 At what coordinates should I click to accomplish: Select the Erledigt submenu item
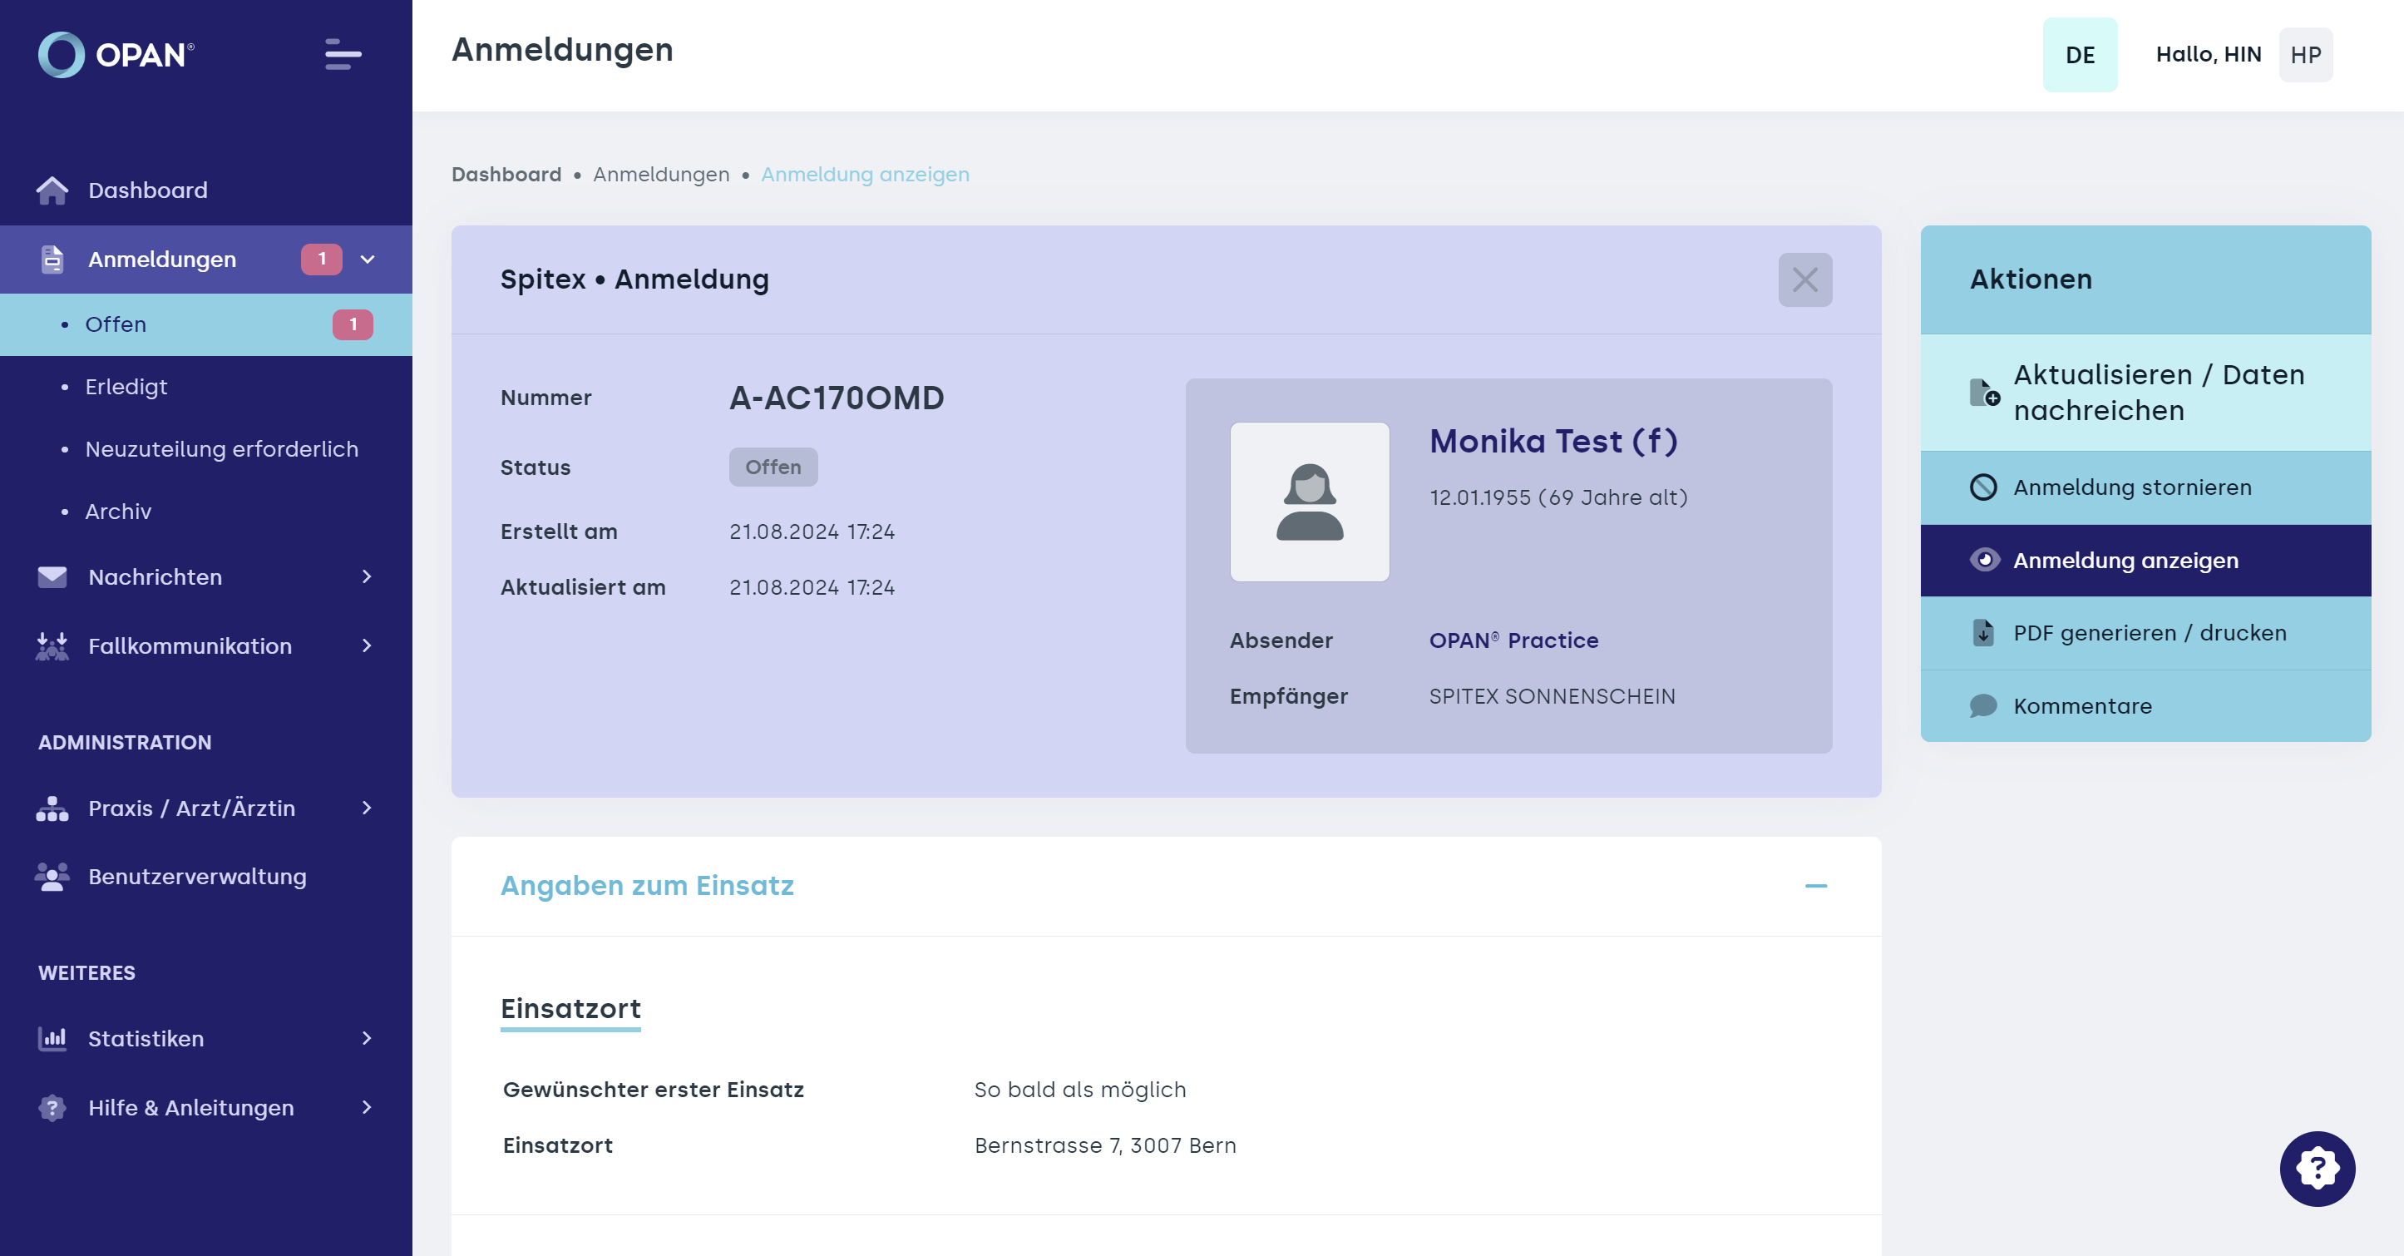[205, 387]
